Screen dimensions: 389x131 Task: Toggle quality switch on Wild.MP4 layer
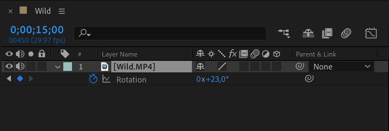[x=222, y=66]
